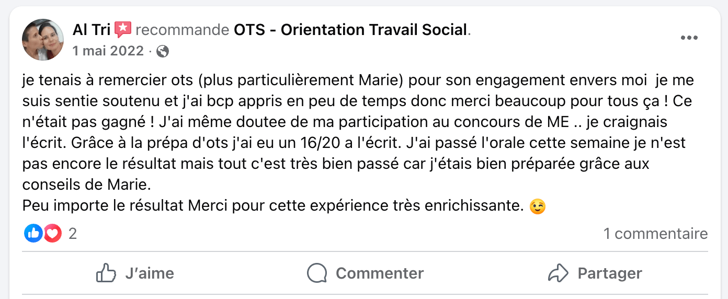728x299 pixels.
Task: Click the word "recommande" in the header
Action: 182,30
